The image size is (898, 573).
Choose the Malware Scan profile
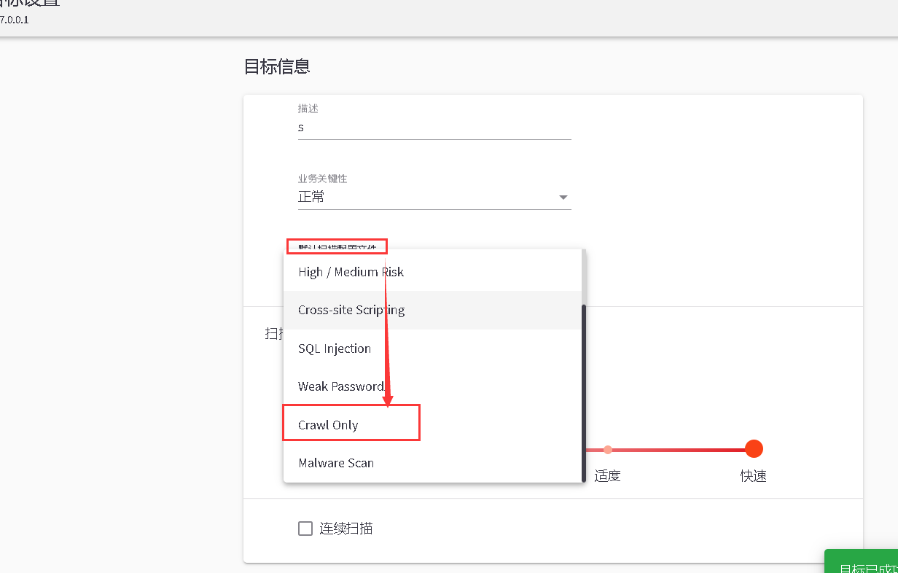tap(336, 463)
